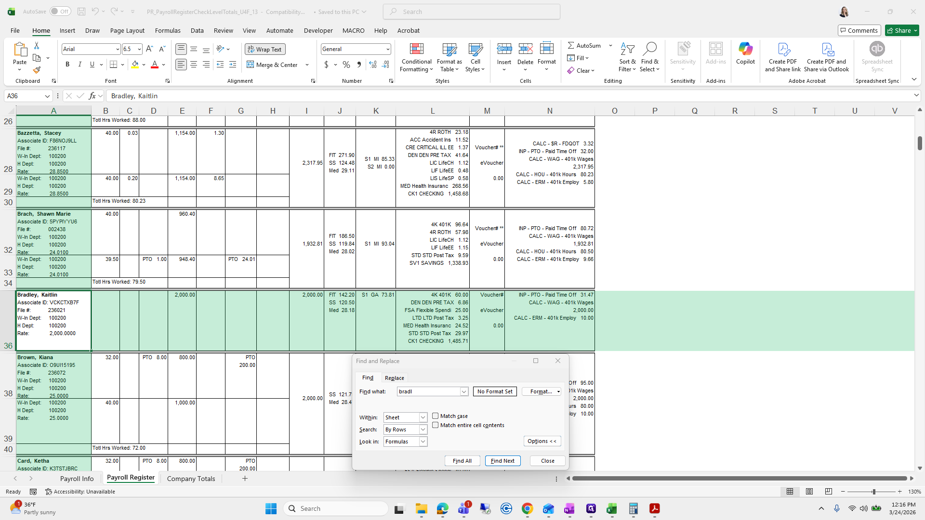Click Increase Decimal icon
The height and width of the screenshot is (520, 925).
372,65
